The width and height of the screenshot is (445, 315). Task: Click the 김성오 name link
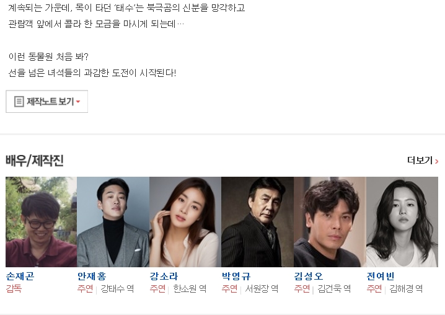tap(309, 276)
